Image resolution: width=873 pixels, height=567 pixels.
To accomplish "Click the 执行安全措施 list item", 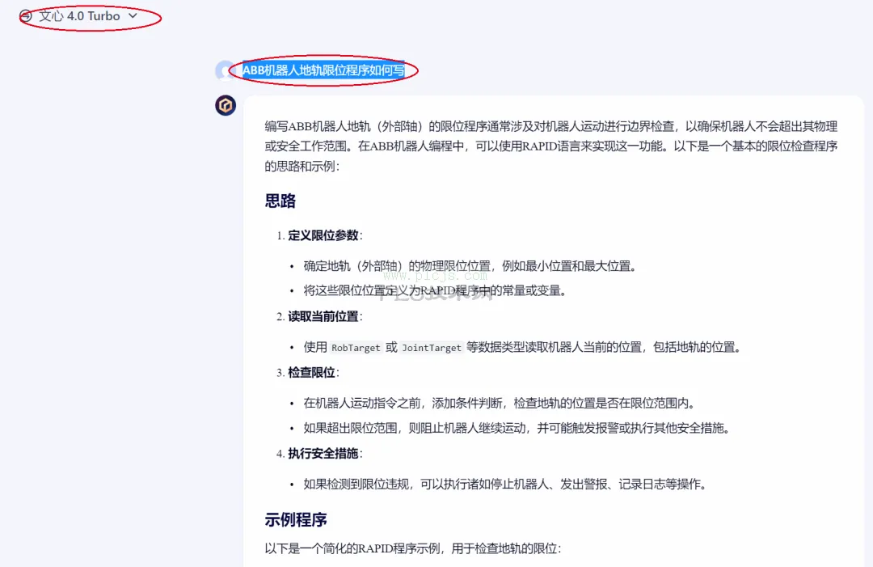I will click(325, 454).
